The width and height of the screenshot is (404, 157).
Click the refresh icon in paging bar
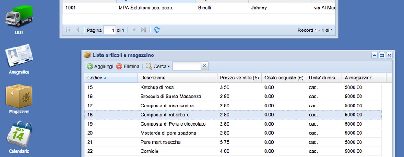(x=157, y=30)
